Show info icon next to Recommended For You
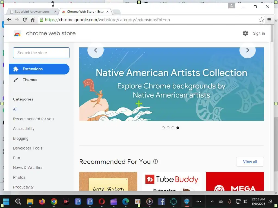The height and width of the screenshot is (208, 278). point(156,161)
